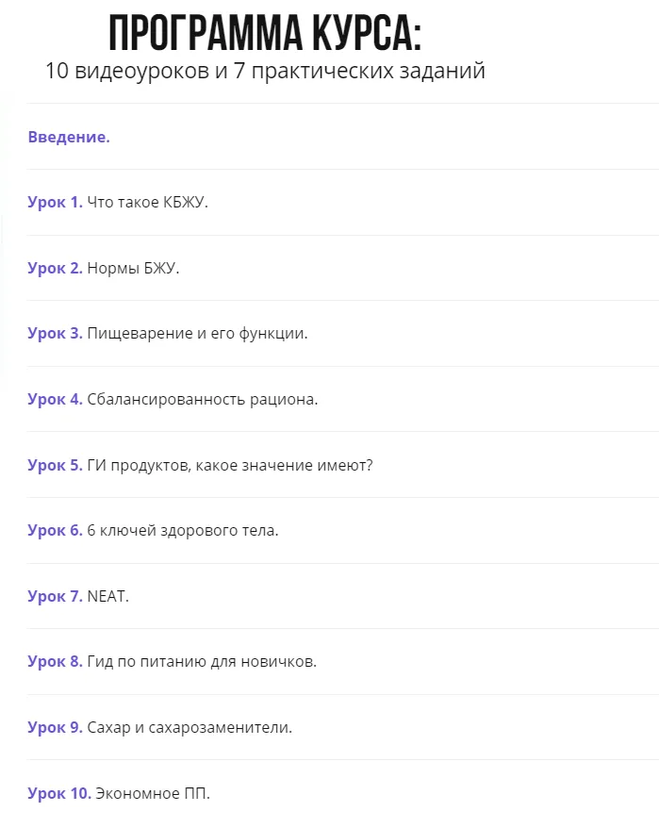Click the "ПРОГРАММА КУРСА:" heading
This screenshot has width=659, height=828.
(x=266, y=35)
